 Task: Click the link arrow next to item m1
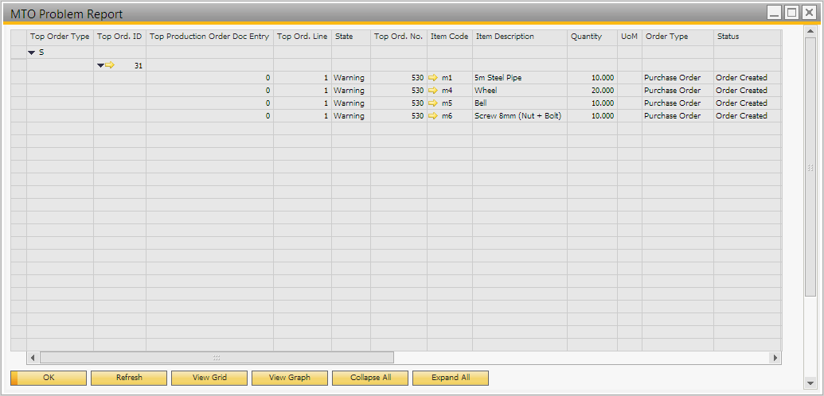coord(433,78)
